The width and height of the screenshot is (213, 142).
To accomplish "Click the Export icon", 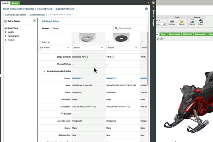I will 201,21.
